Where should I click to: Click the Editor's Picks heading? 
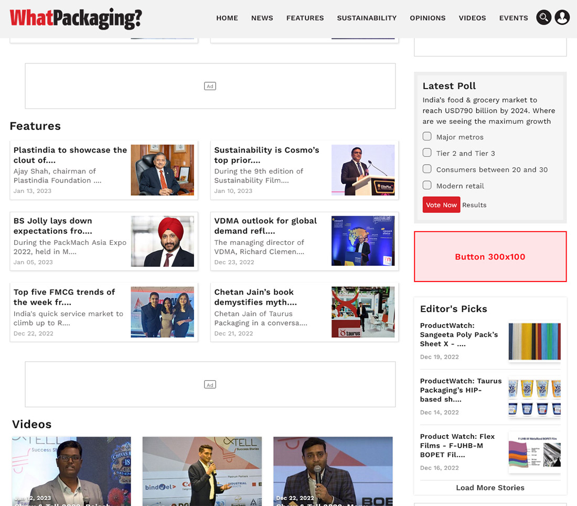tap(453, 309)
